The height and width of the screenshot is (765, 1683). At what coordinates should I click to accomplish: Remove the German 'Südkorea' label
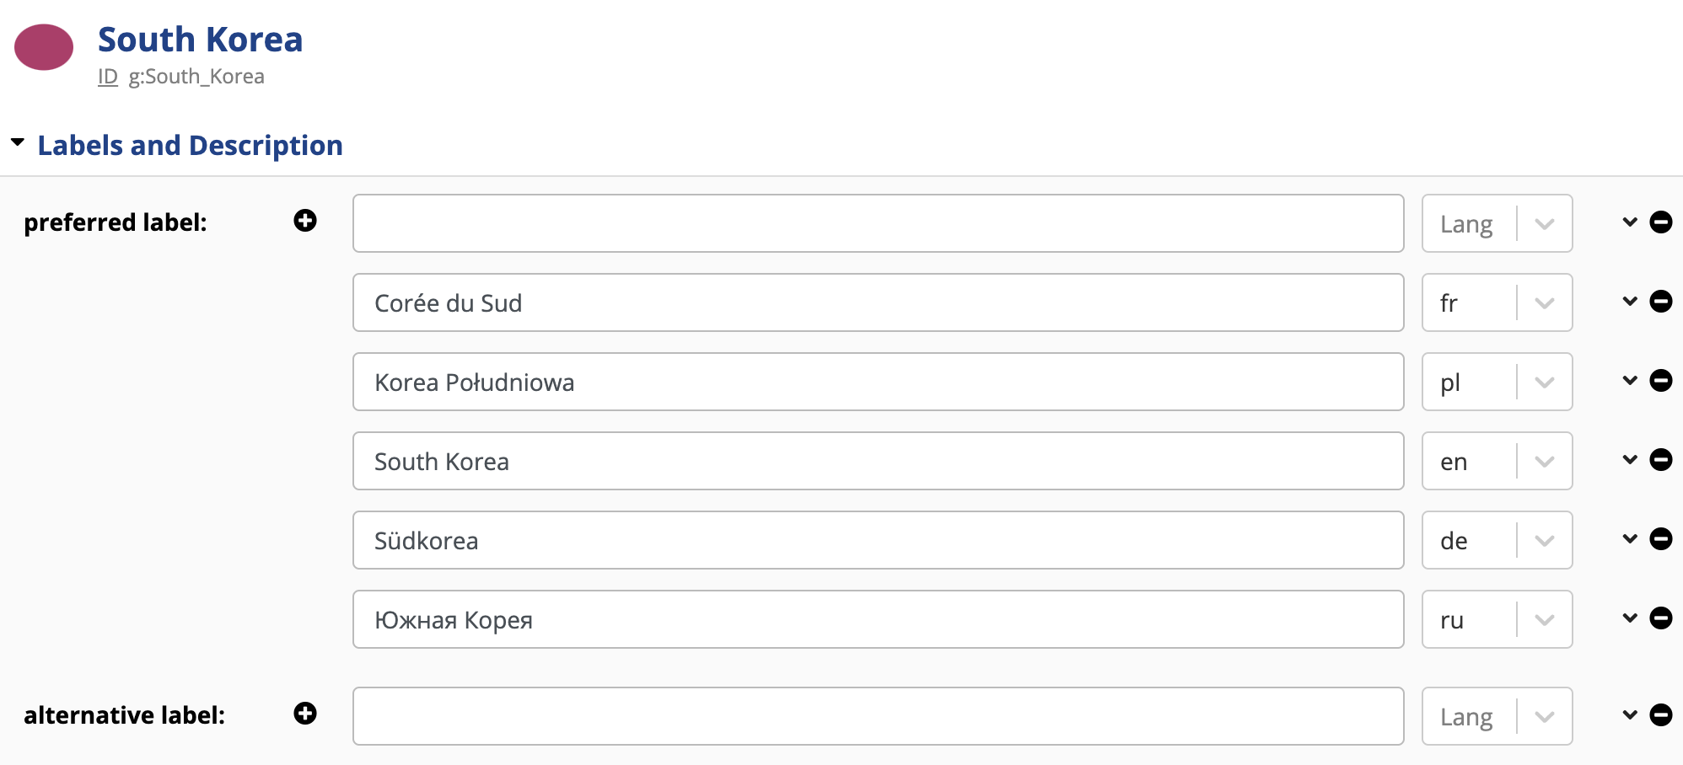click(1661, 539)
